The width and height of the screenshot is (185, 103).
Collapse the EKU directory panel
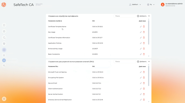pos(149,62)
